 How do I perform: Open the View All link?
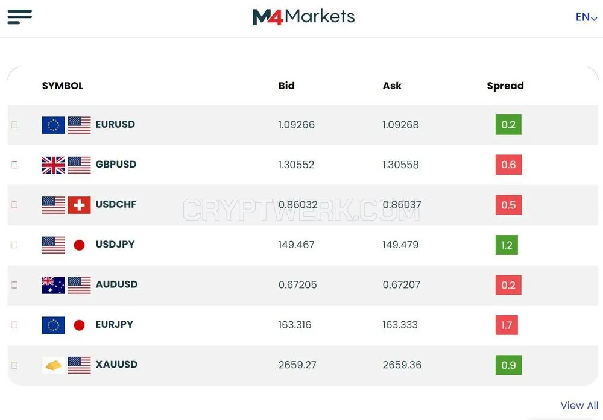click(579, 406)
